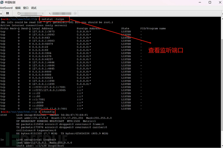Click the local address 0.0.0.0:8000
Screen dimensions: 223x148
pos(42,72)
